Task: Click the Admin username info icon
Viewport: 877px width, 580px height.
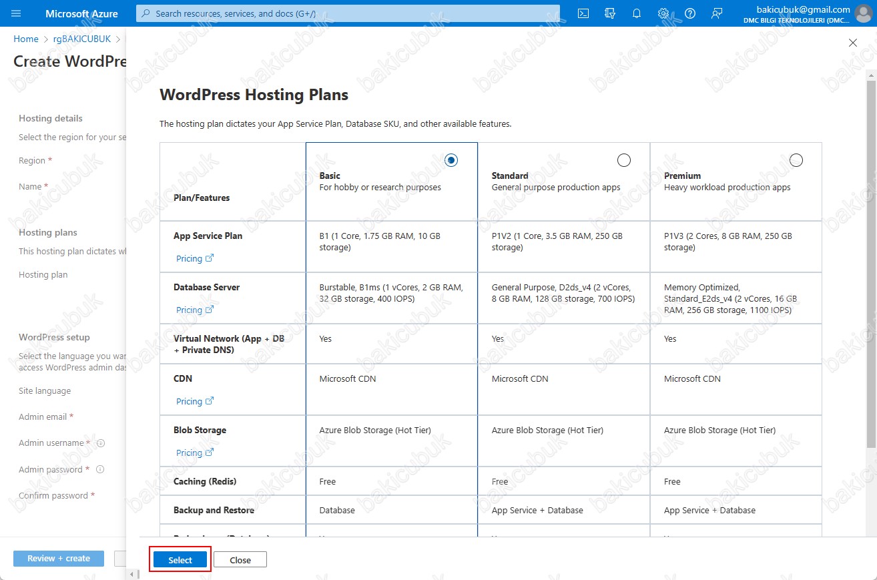Action: pos(101,443)
